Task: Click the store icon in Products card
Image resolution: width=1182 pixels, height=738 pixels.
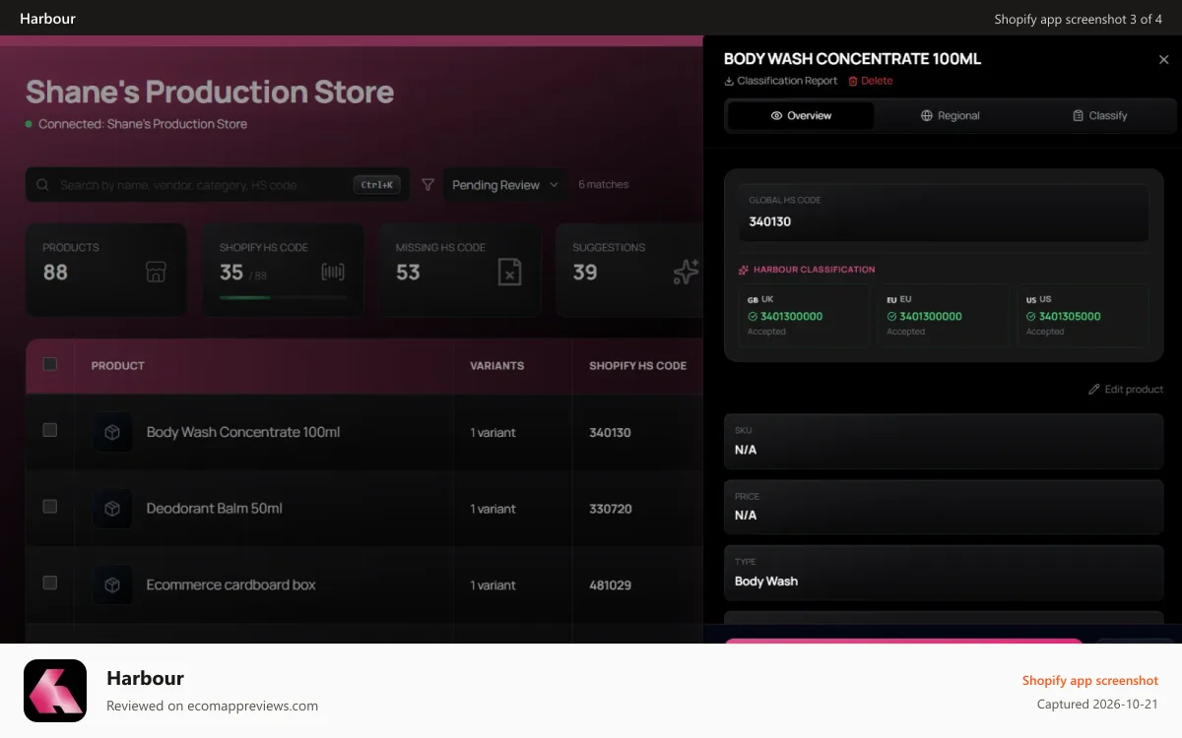Action: click(x=156, y=273)
